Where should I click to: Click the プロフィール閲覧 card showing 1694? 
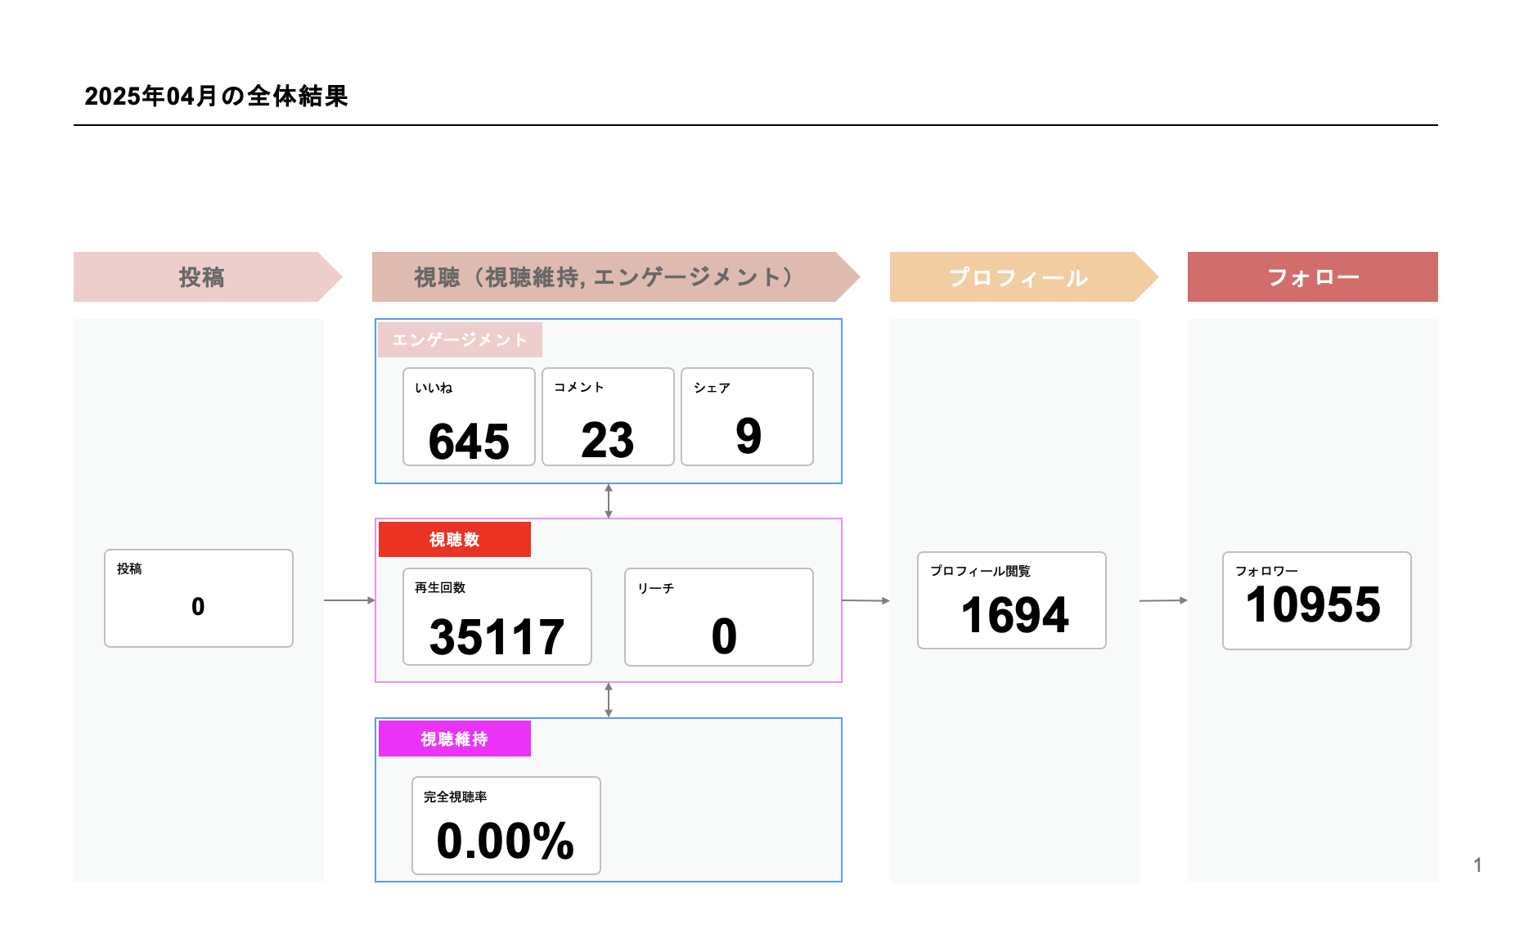tap(1011, 600)
